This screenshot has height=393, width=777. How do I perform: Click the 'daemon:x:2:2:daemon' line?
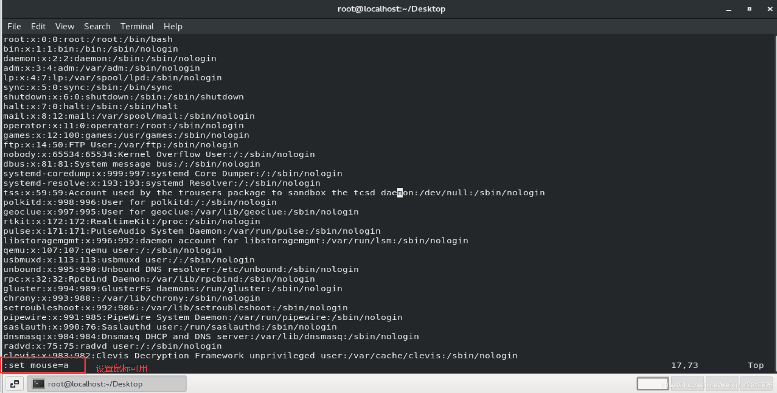coord(110,59)
